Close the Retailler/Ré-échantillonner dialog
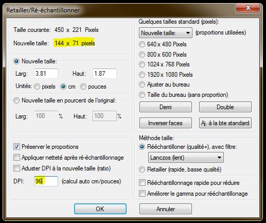This screenshot has height=223, width=266. [x=248, y=8]
